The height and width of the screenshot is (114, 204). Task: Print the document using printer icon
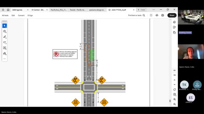pyautogui.click(x=163, y=16)
